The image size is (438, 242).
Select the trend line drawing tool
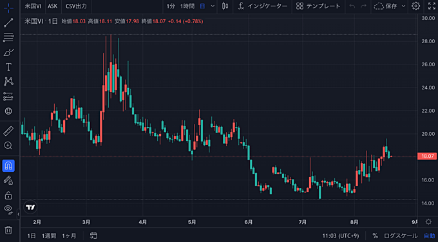tap(8, 23)
